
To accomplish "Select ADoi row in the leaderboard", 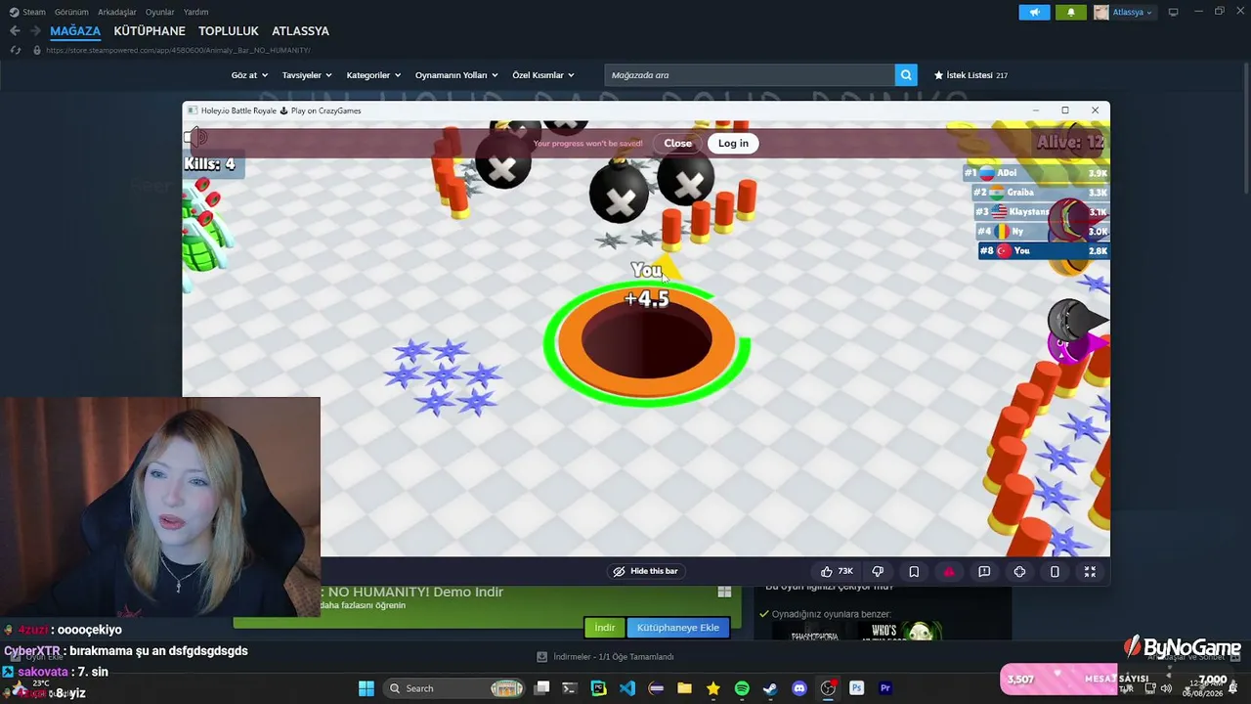I will [x=1036, y=173].
